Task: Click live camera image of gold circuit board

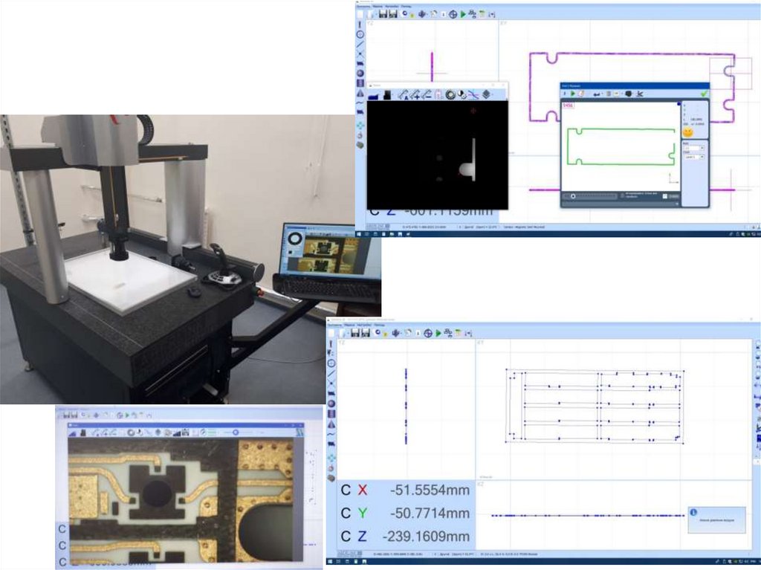Action: click(181, 500)
